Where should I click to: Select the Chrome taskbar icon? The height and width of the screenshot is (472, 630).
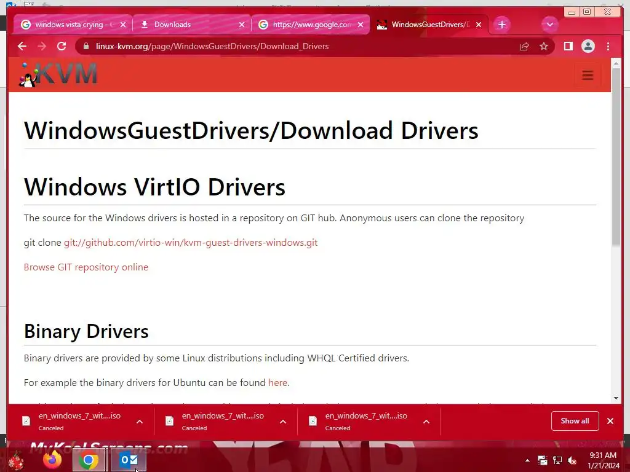89,460
